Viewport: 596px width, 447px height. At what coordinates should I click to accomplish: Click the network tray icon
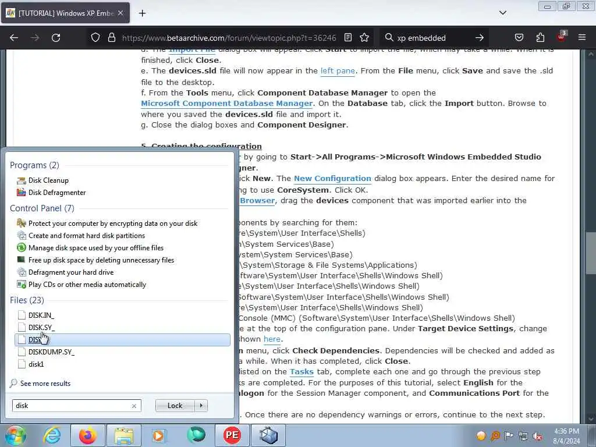(x=523, y=437)
